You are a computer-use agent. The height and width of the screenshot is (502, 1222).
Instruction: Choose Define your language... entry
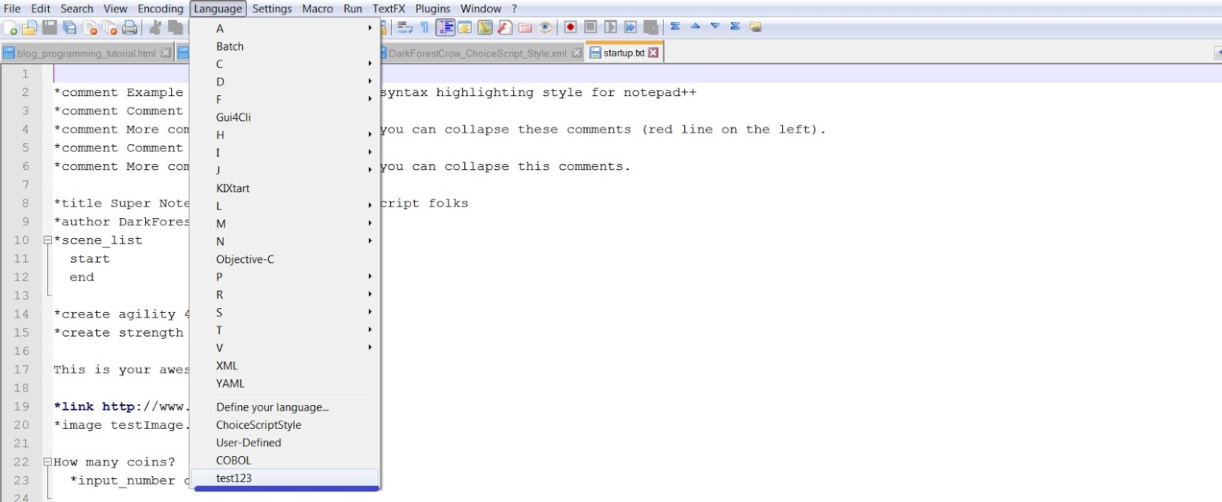pyautogui.click(x=286, y=407)
